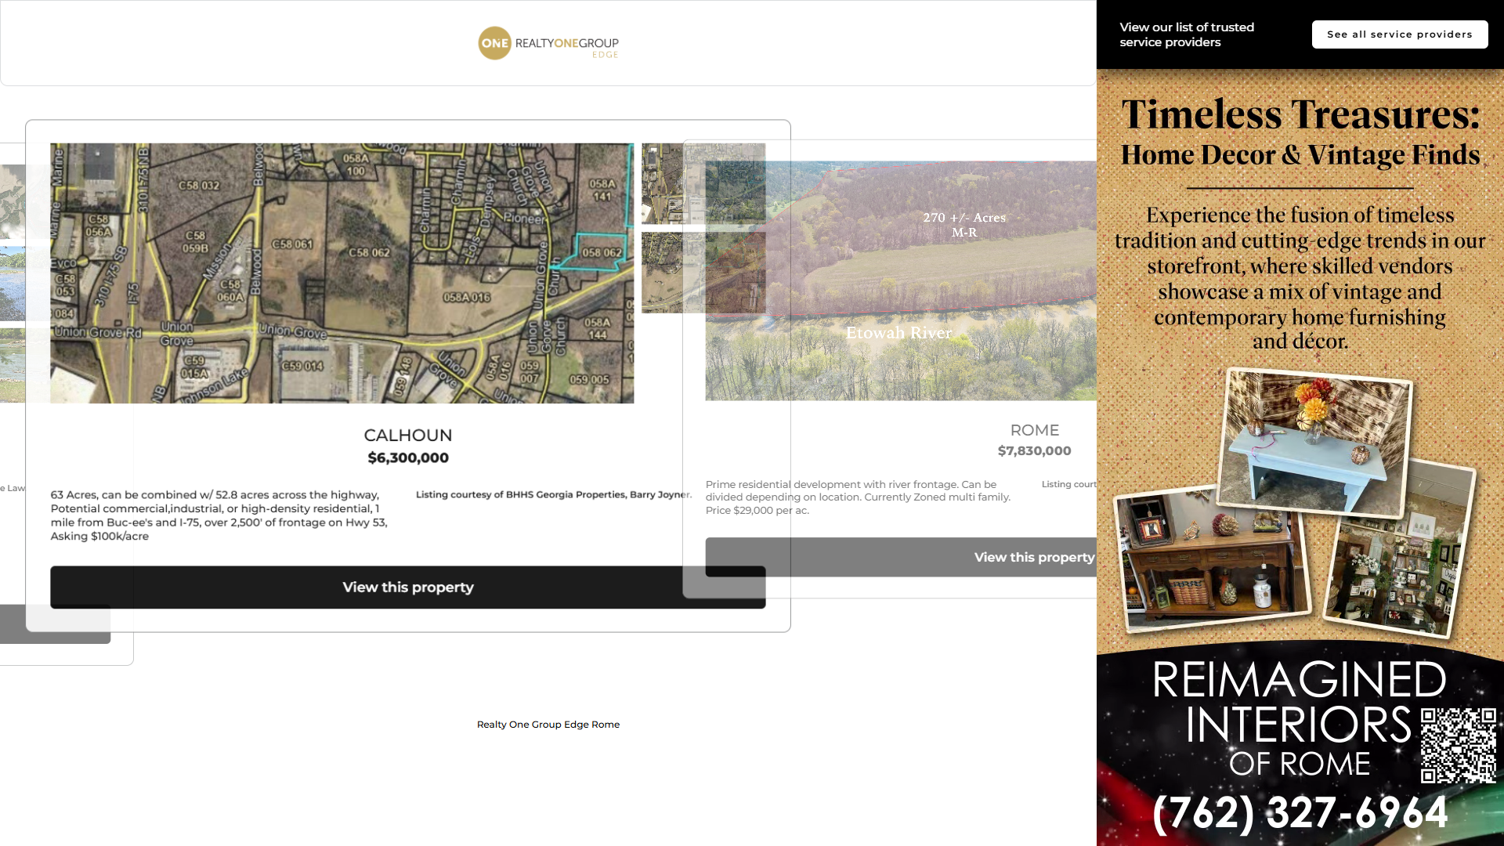Screen dimensions: 1504x846
Task: Click the (762) 327-6964 phone number
Action: click(x=1300, y=812)
